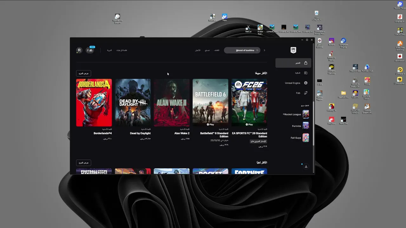Switch to the تصفح (Browse) tab
This screenshot has height=228, width=406.
click(x=207, y=50)
